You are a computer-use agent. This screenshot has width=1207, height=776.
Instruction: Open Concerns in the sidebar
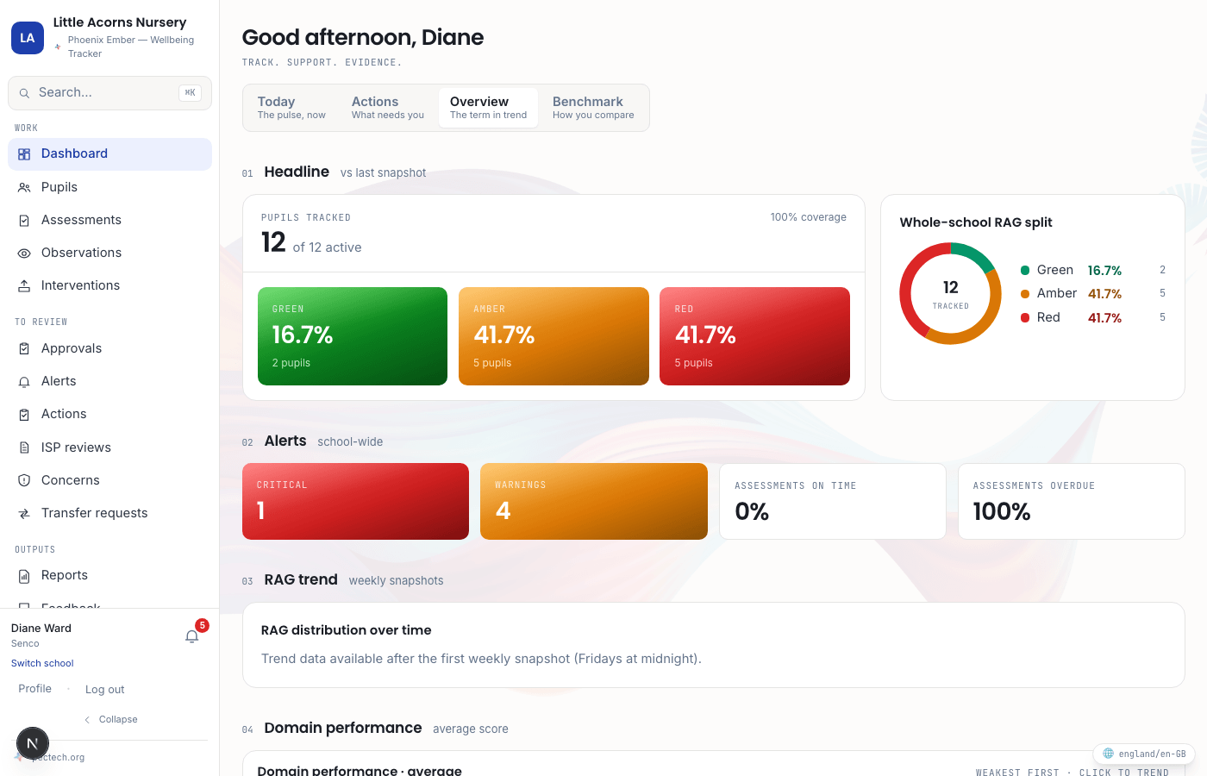(x=109, y=480)
